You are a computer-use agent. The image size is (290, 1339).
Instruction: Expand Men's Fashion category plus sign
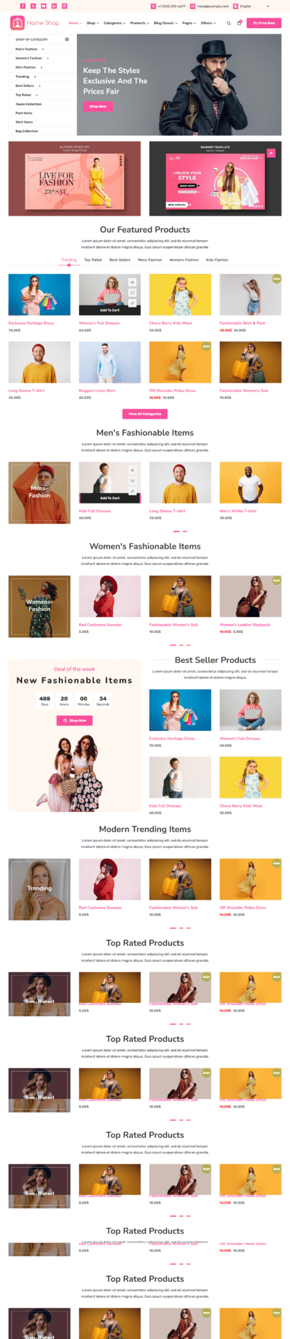[43, 49]
